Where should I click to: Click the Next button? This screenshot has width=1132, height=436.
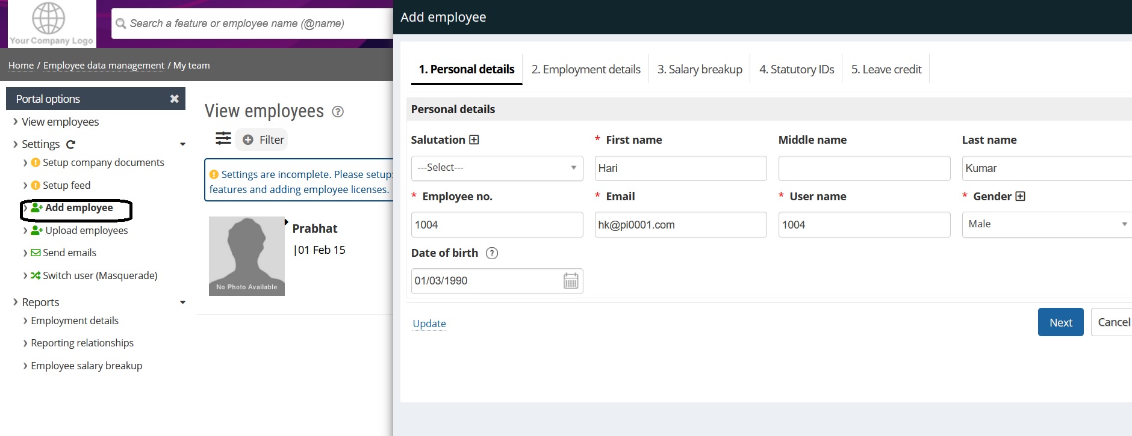click(x=1061, y=322)
